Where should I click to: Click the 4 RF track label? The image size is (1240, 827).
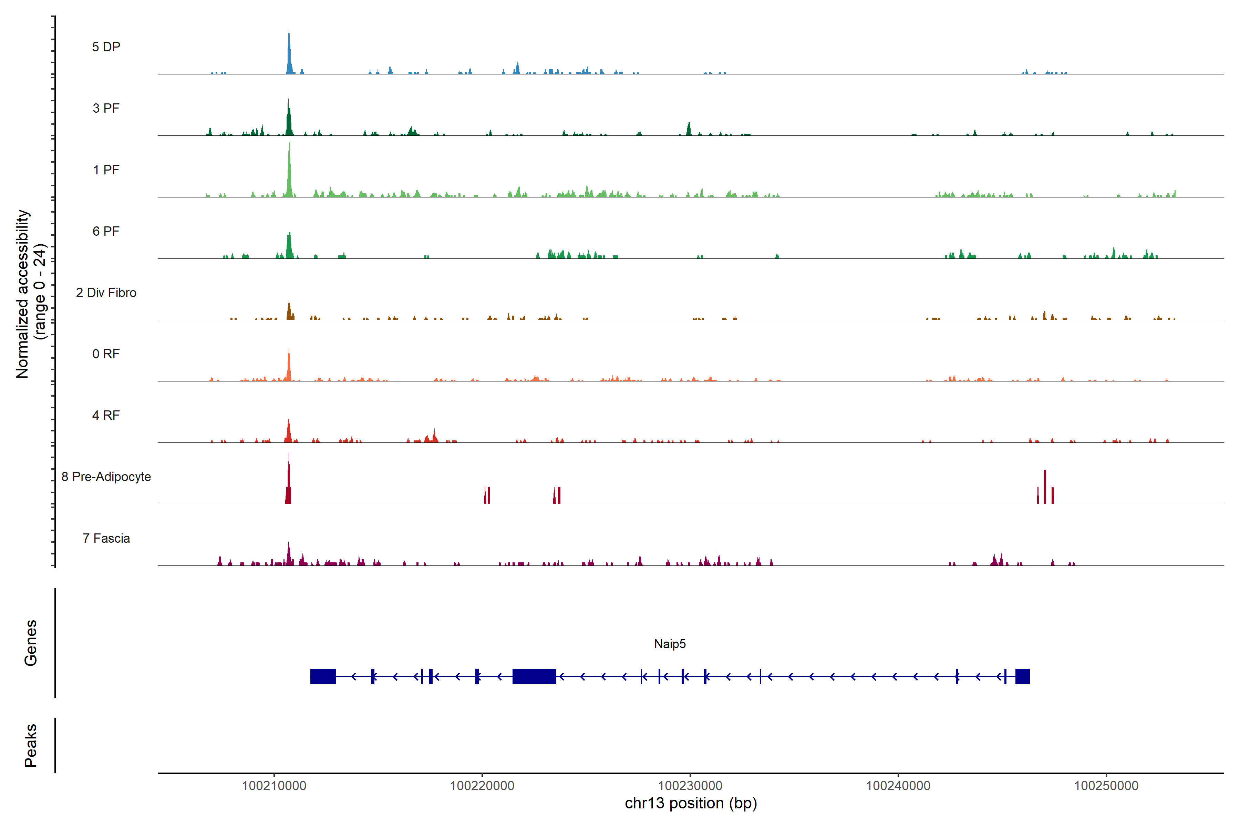point(106,415)
